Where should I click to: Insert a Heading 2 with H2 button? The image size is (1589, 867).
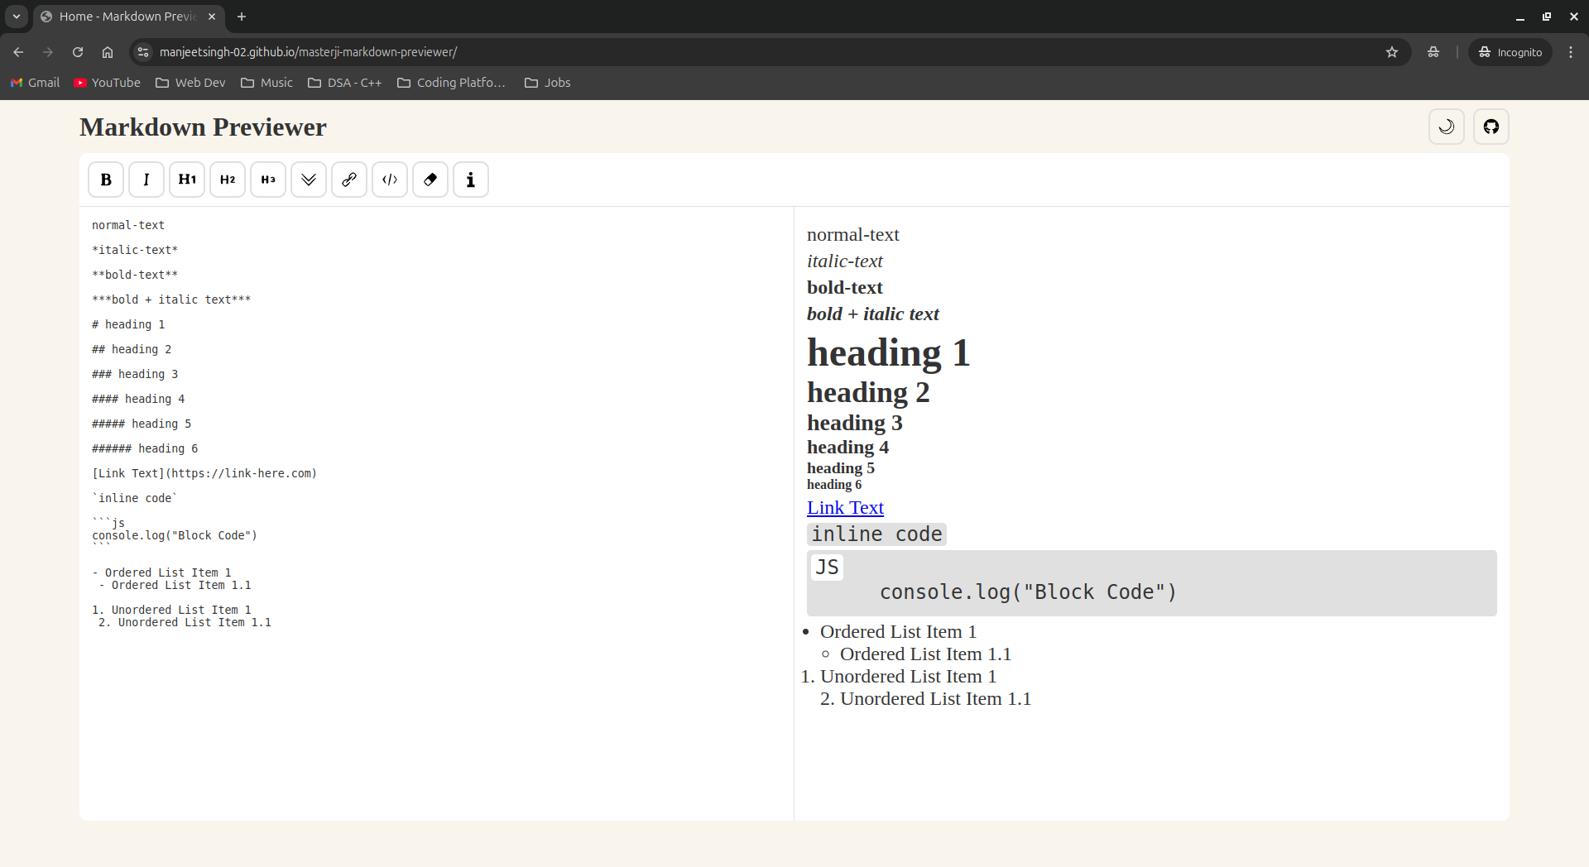228,180
